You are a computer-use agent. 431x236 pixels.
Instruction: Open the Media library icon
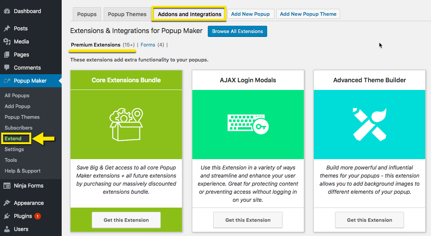point(8,41)
